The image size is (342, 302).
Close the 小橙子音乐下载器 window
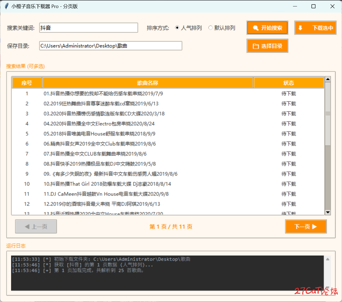332,6
